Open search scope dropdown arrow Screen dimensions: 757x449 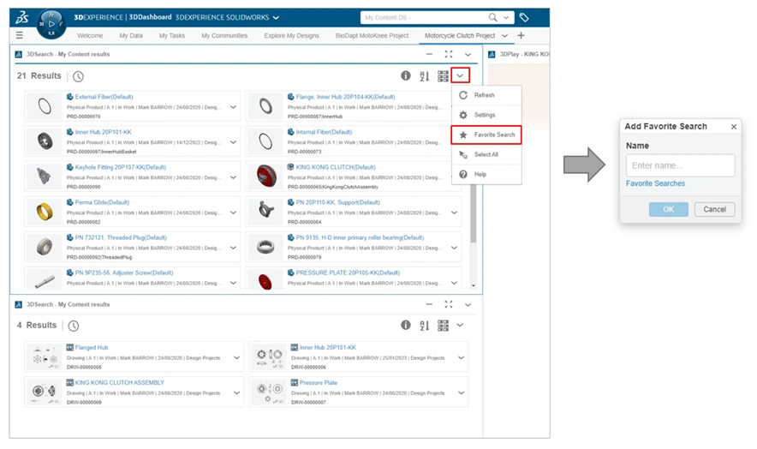(x=506, y=17)
